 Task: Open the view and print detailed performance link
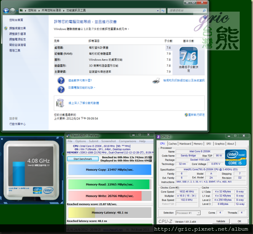coord(184,80)
